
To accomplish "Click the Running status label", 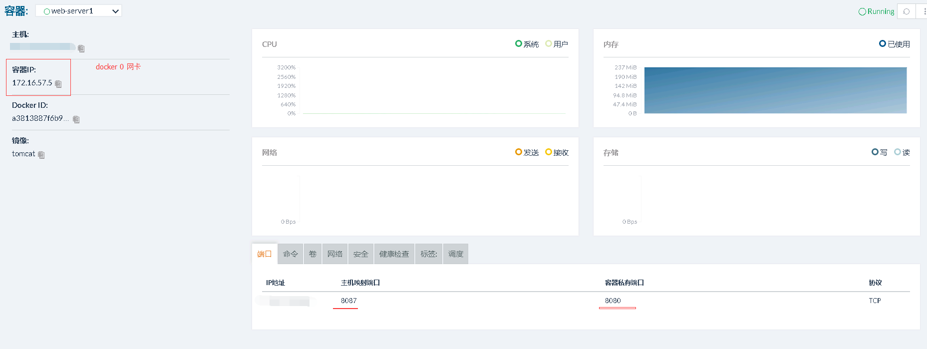I will point(877,11).
